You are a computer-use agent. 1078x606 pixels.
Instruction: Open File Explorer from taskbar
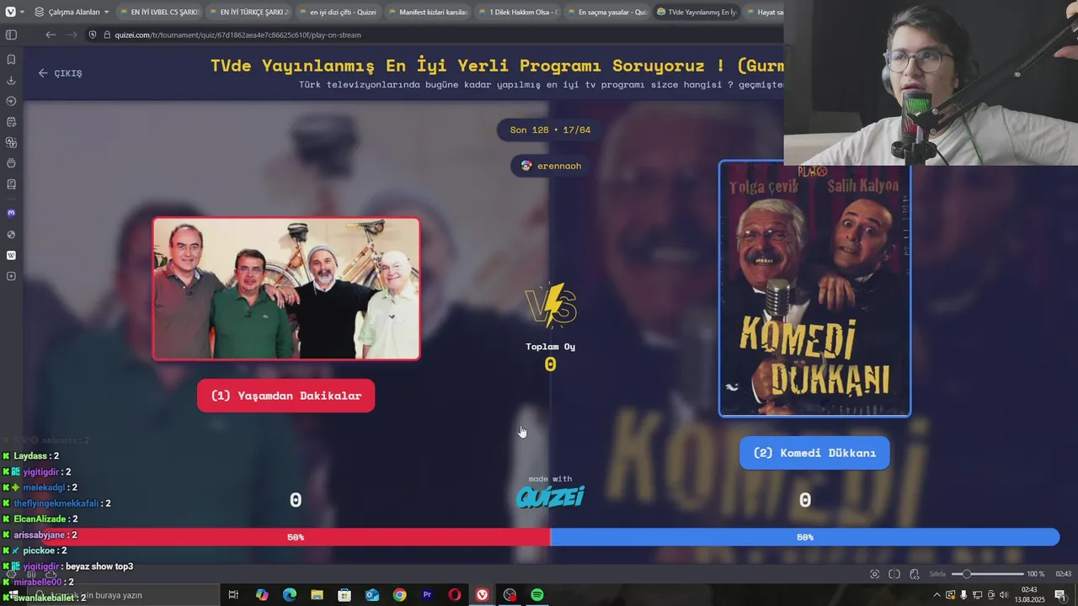pyautogui.click(x=317, y=595)
